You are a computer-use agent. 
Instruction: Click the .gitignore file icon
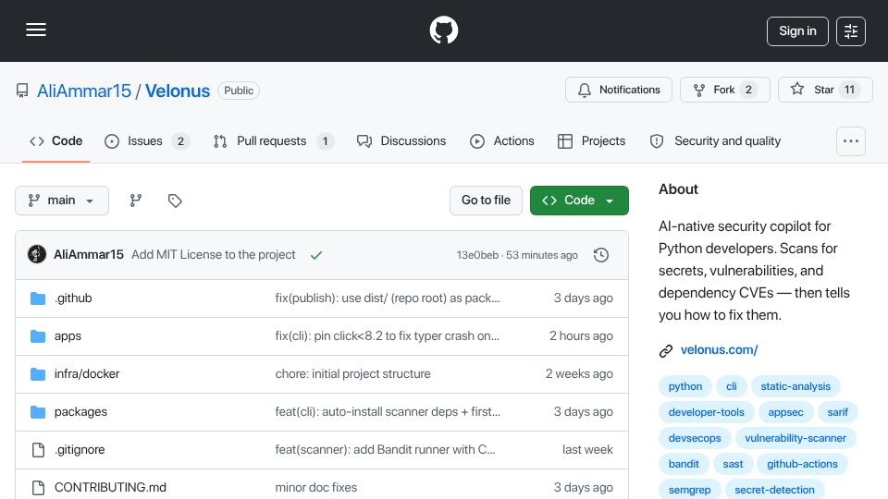(x=38, y=450)
